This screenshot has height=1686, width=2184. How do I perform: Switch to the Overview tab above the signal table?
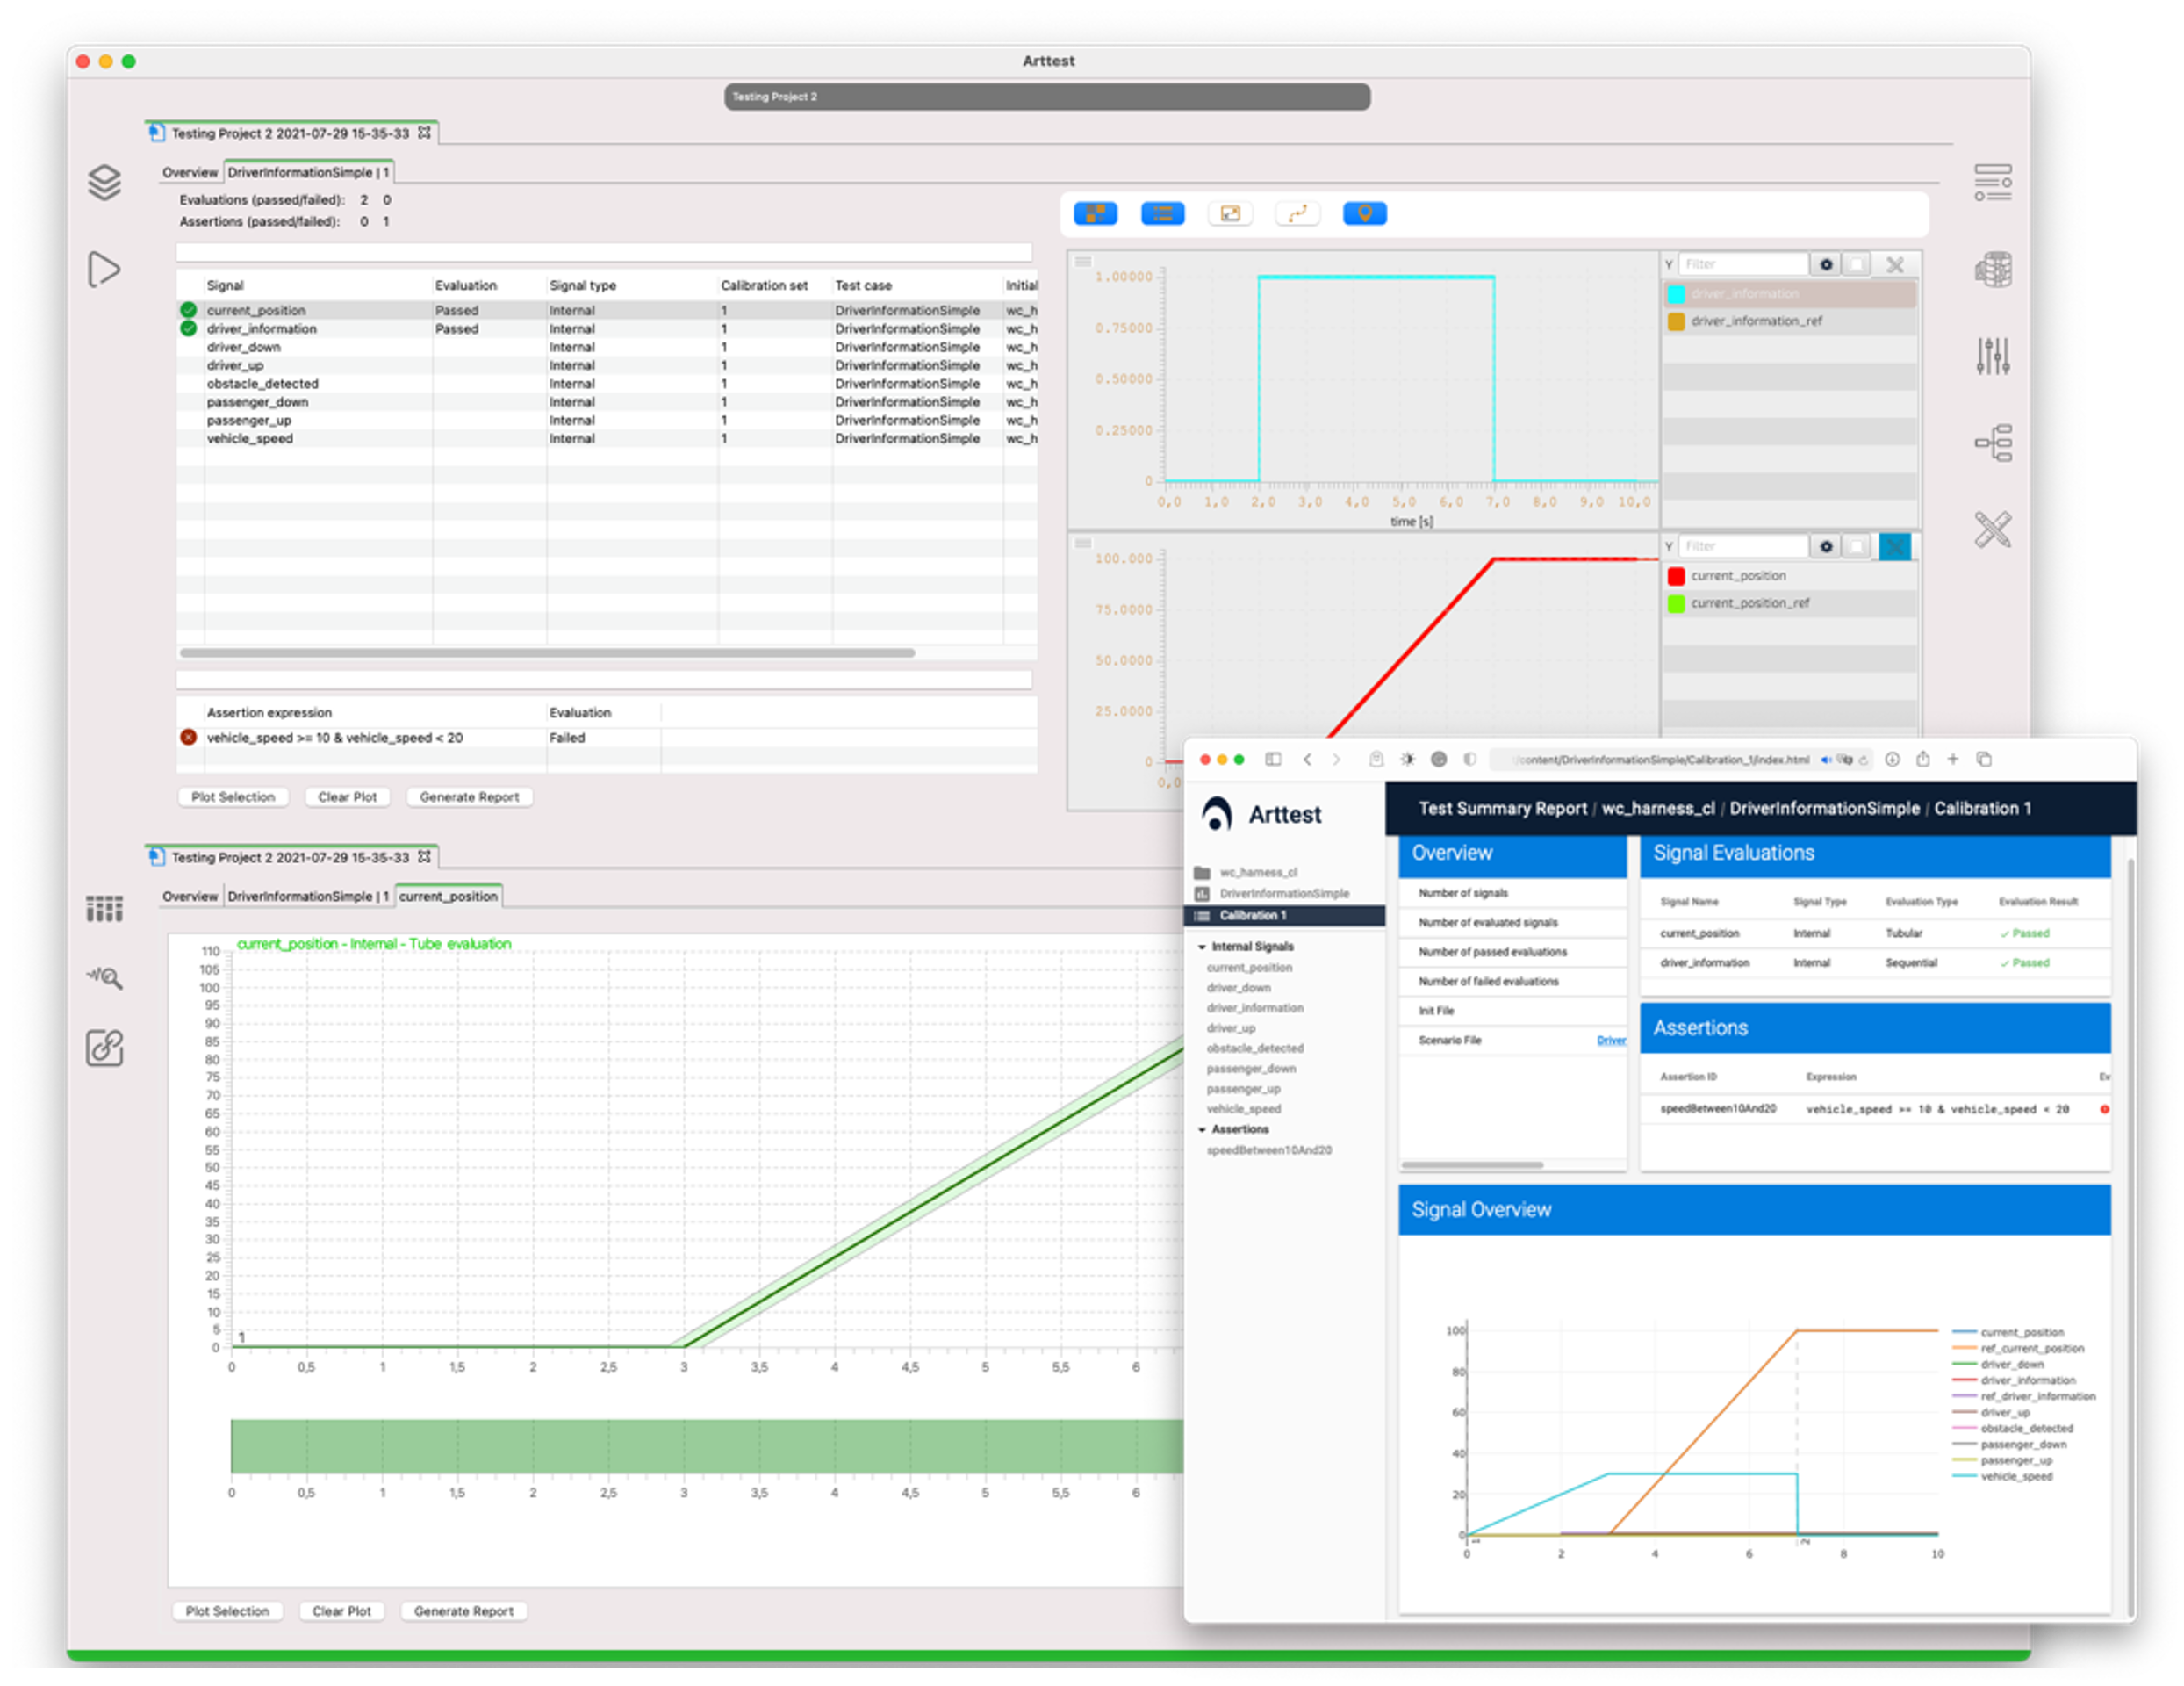(189, 172)
